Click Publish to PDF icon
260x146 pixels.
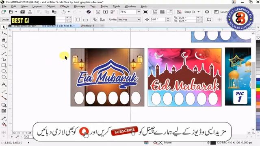(x=113, y=12)
